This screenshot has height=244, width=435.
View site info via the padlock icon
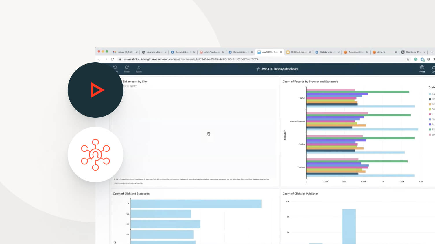pyautogui.click(x=120, y=59)
